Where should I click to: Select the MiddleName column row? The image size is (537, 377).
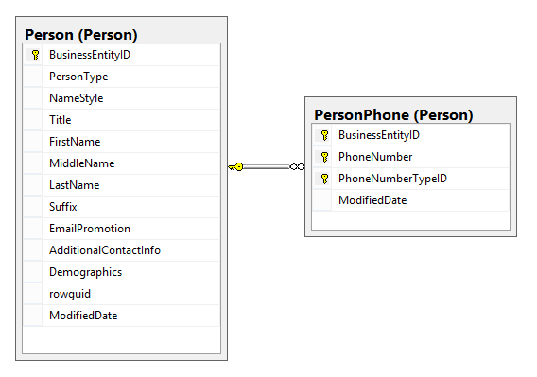pyautogui.click(x=121, y=163)
